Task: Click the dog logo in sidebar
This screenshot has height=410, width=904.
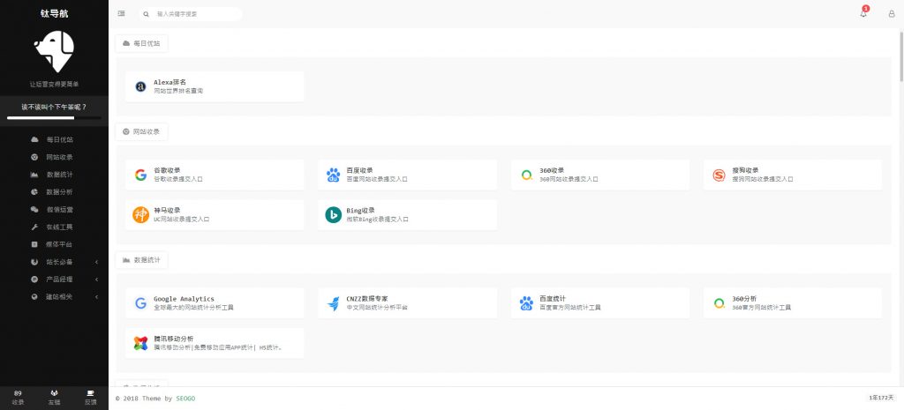Action: pos(54,52)
